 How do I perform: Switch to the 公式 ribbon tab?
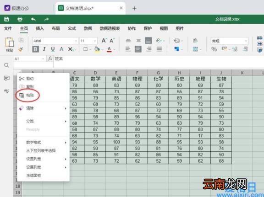click(72, 28)
